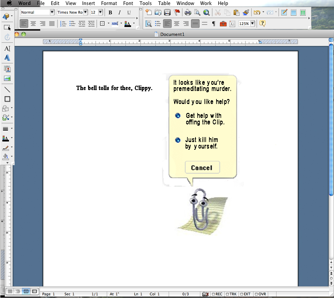Open the Formatting Palette icon beside zoom
Image resolution: width=334 pixels, height=298 pixels.
point(232,24)
